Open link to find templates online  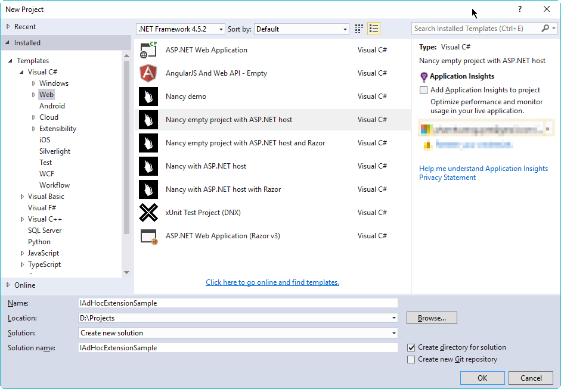tap(272, 282)
